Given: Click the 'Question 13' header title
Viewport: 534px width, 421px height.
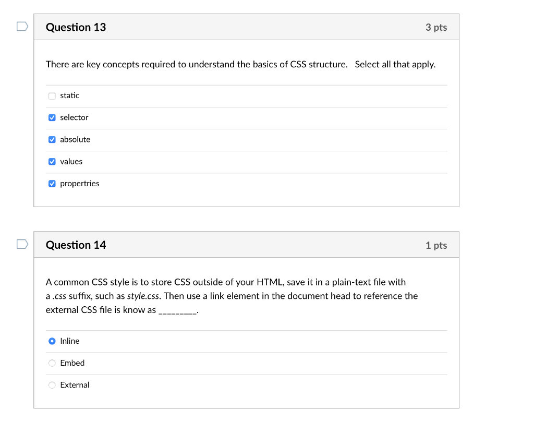Looking at the screenshot, I should point(76,27).
